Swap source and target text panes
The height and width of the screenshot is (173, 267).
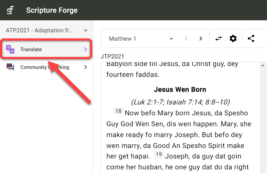coord(219,38)
